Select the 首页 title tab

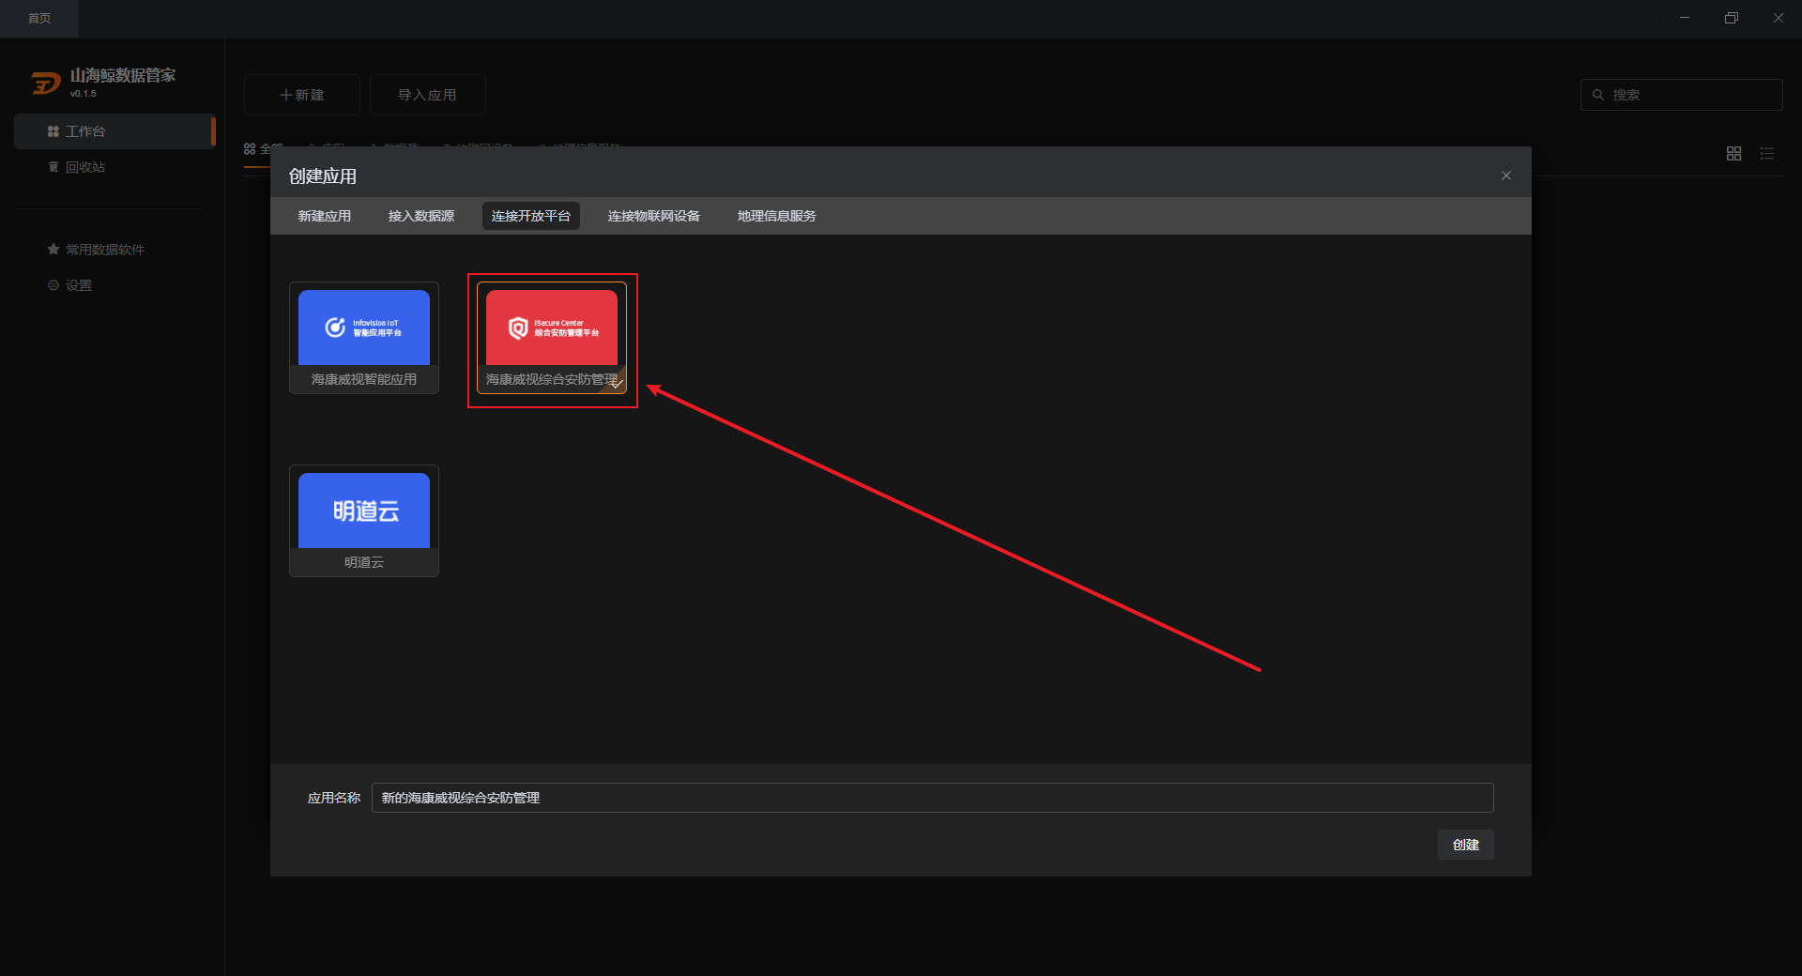(x=39, y=19)
